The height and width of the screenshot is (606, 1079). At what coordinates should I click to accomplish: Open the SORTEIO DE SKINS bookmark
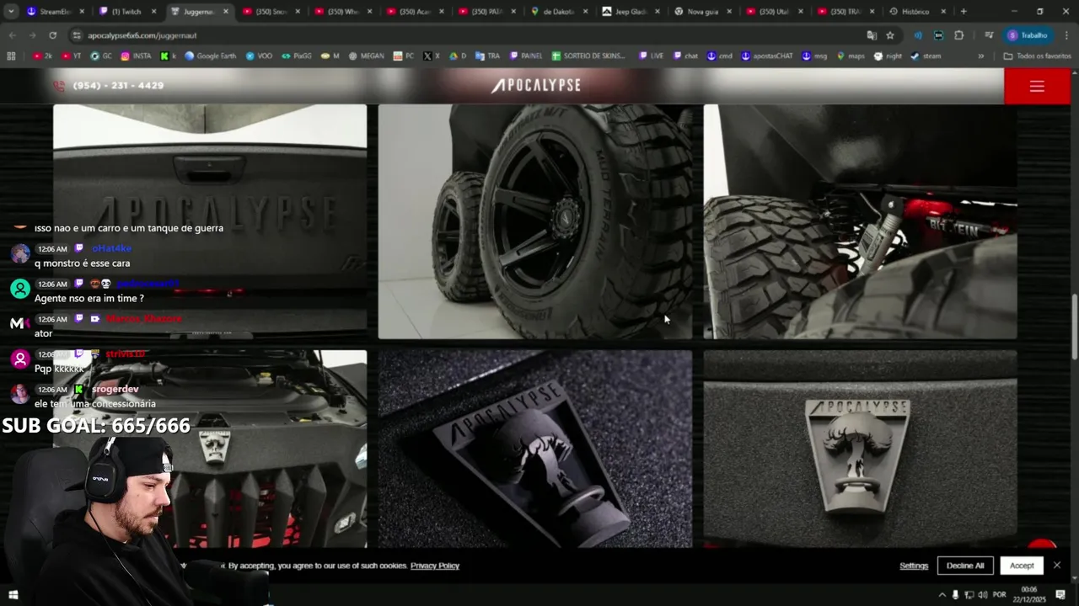click(589, 56)
